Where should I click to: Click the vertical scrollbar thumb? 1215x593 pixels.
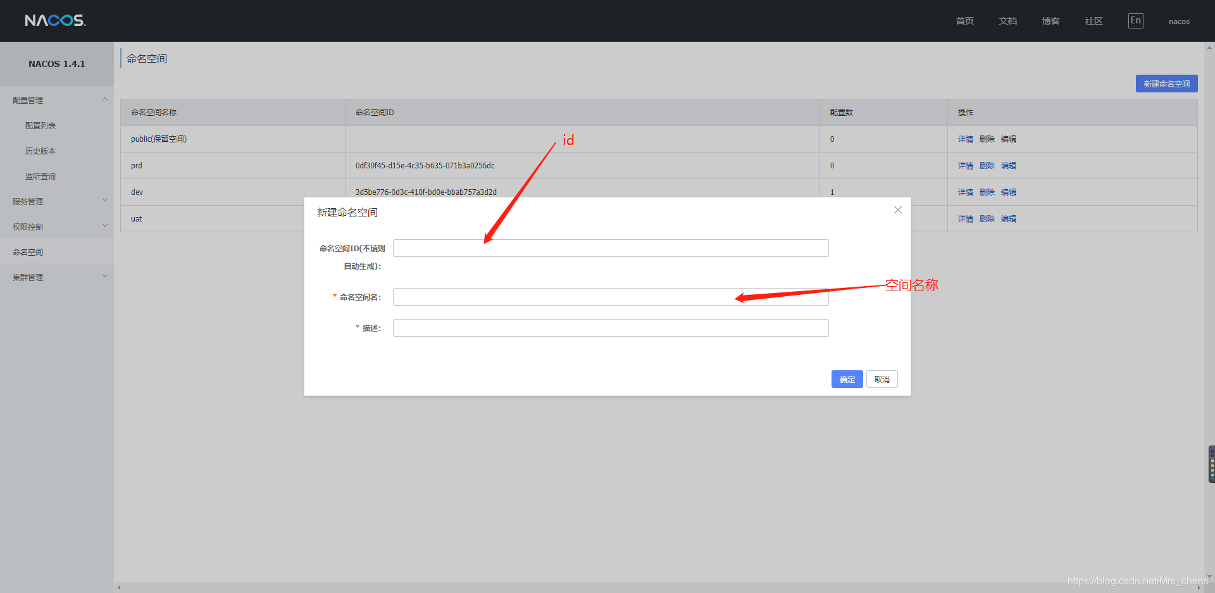[1211, 464]
